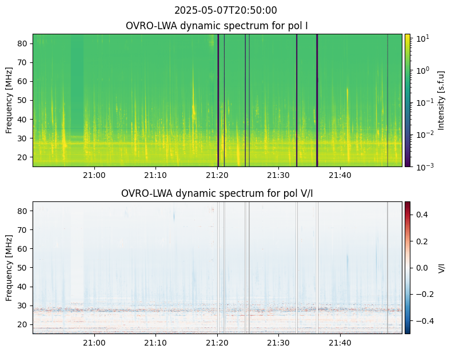Click the V/I colorbar beside the bottom plot
The width and height of the screenshot is (451, 353).
point(408,267)
